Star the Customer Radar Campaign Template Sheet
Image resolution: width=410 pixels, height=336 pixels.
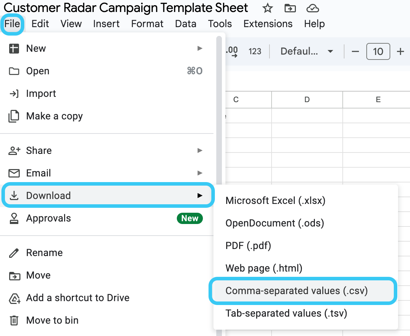(267, 8)
